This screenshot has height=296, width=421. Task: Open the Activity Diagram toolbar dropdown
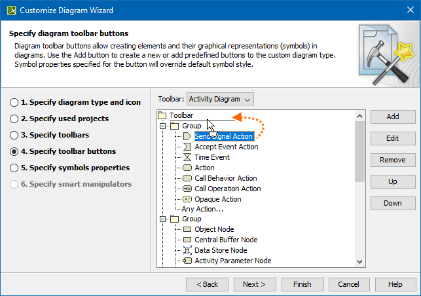click(220, 100)
